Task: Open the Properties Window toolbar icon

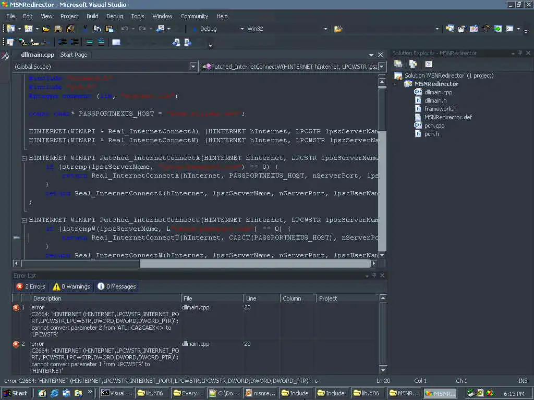Action: pos(462,29)
